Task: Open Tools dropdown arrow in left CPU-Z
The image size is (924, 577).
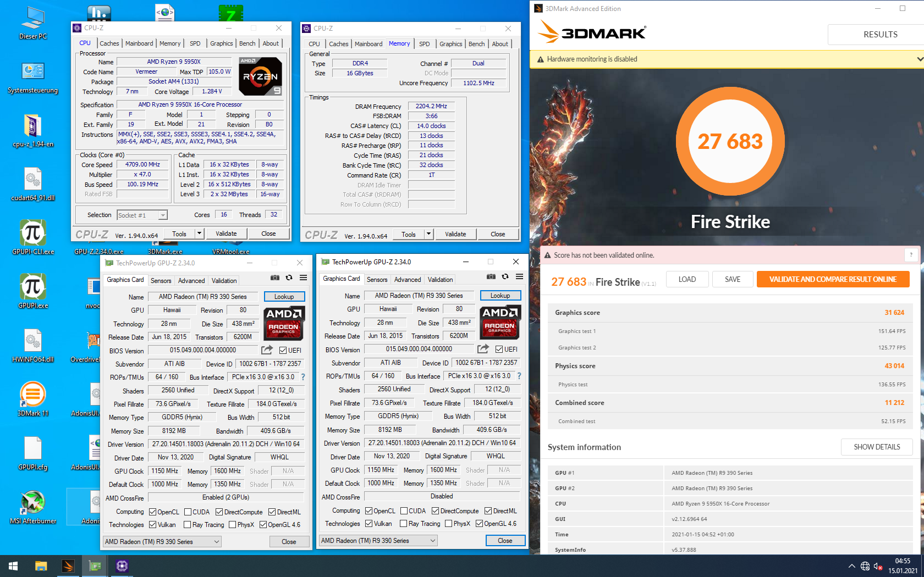Action: click(199, 234)
